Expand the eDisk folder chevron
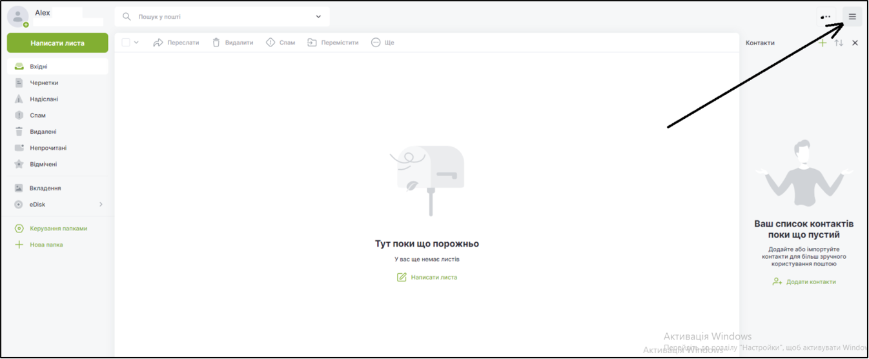869x359 pixels. point(101,205)
